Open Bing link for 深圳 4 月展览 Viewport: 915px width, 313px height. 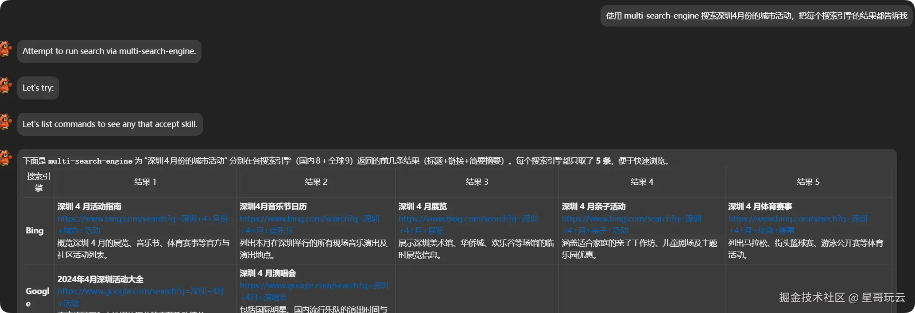(x=468, y=225)
